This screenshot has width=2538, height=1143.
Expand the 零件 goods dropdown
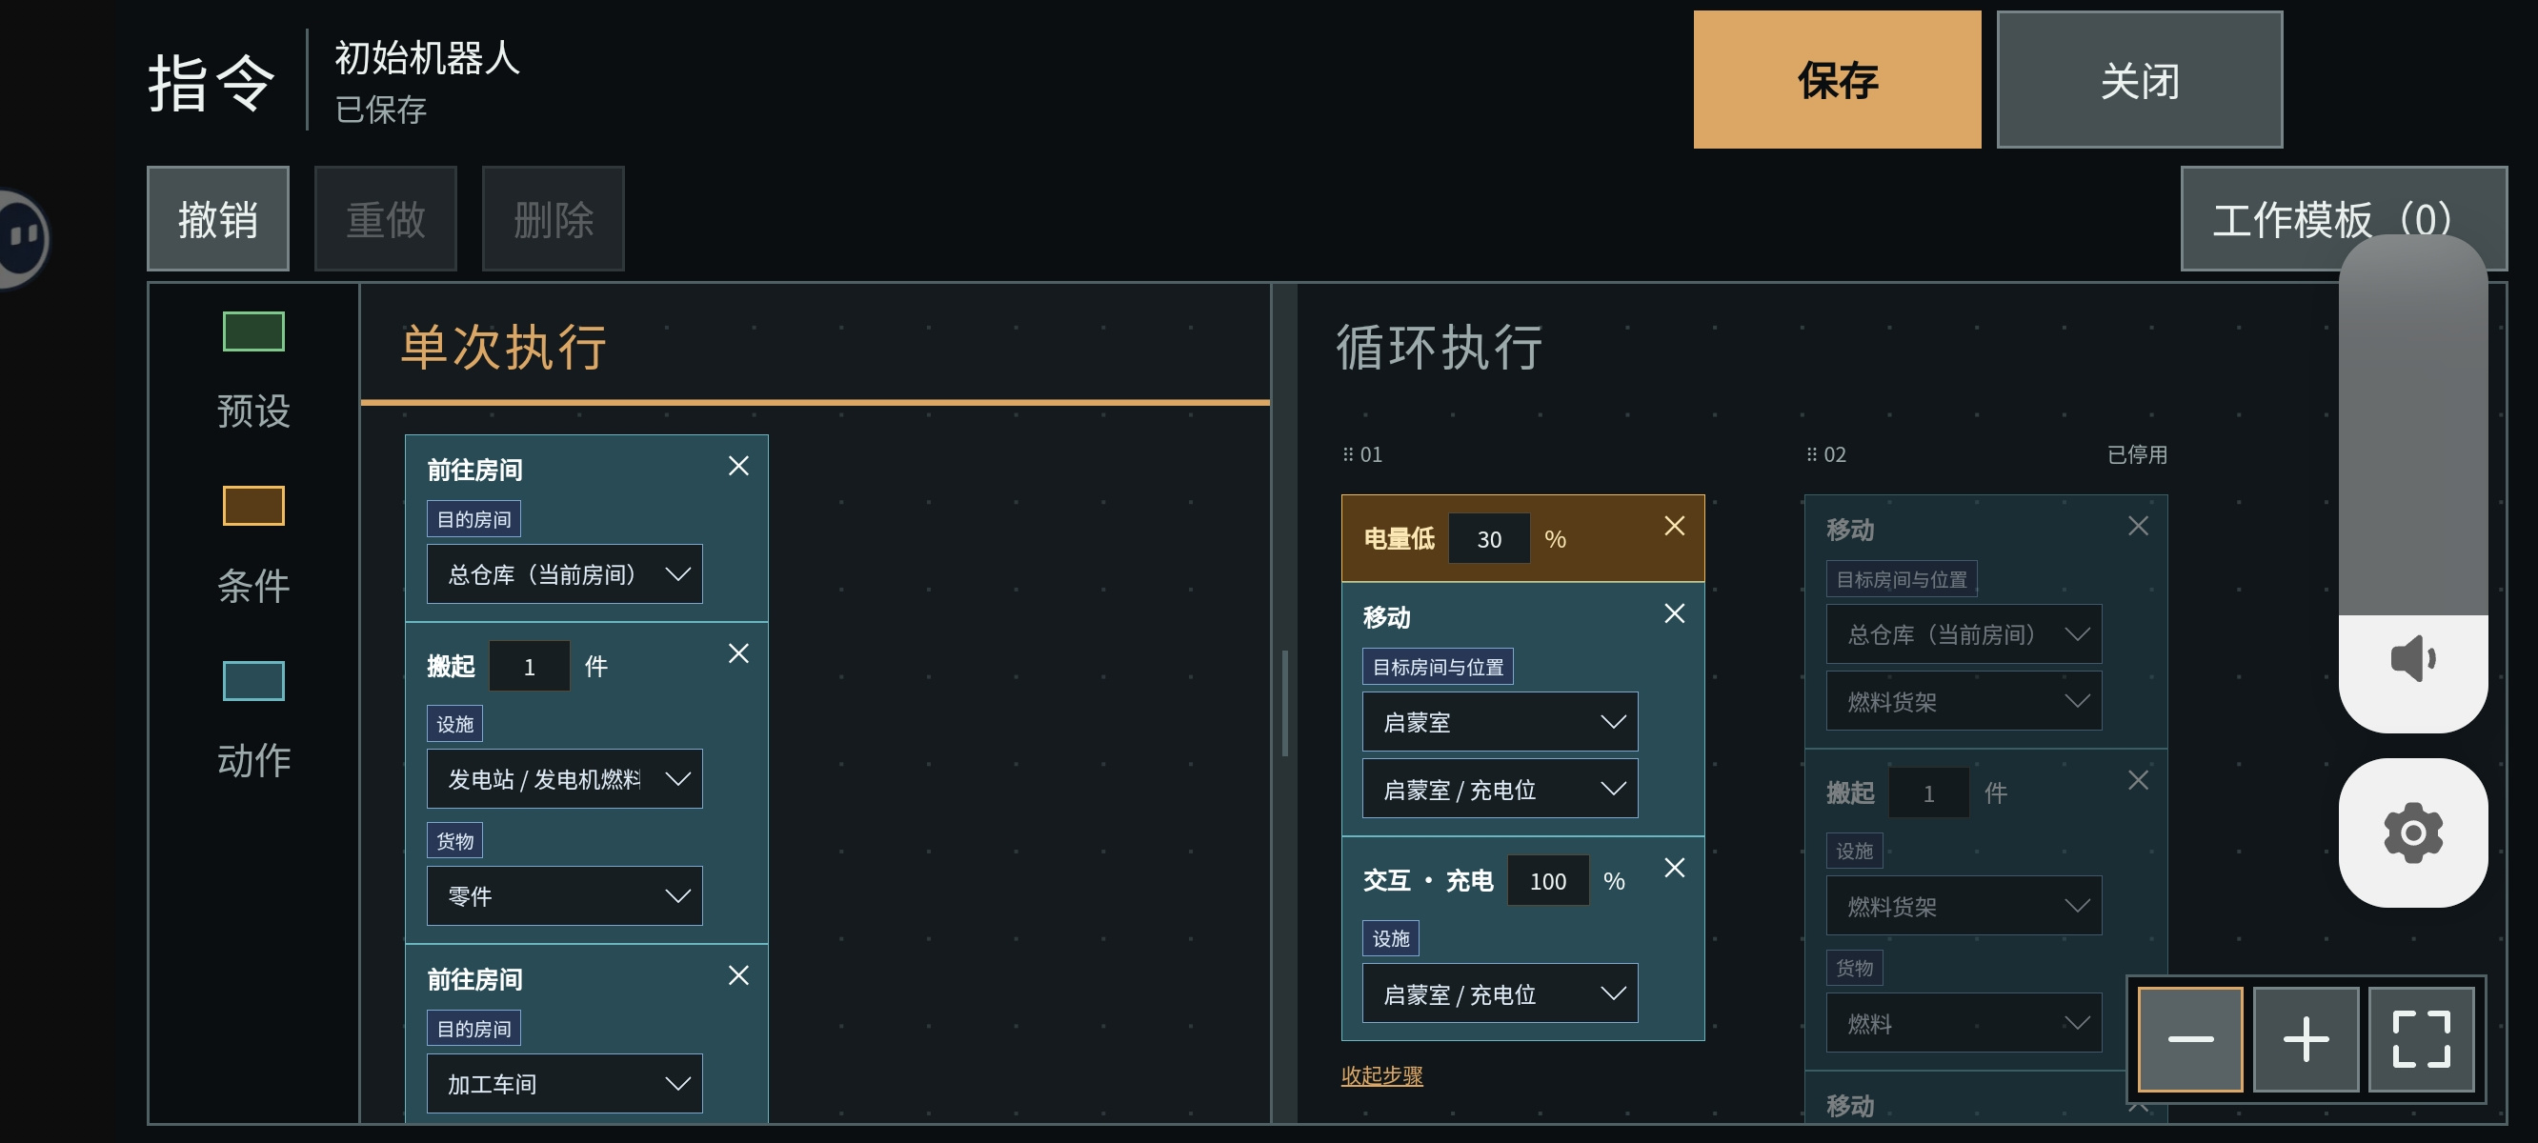565,895
